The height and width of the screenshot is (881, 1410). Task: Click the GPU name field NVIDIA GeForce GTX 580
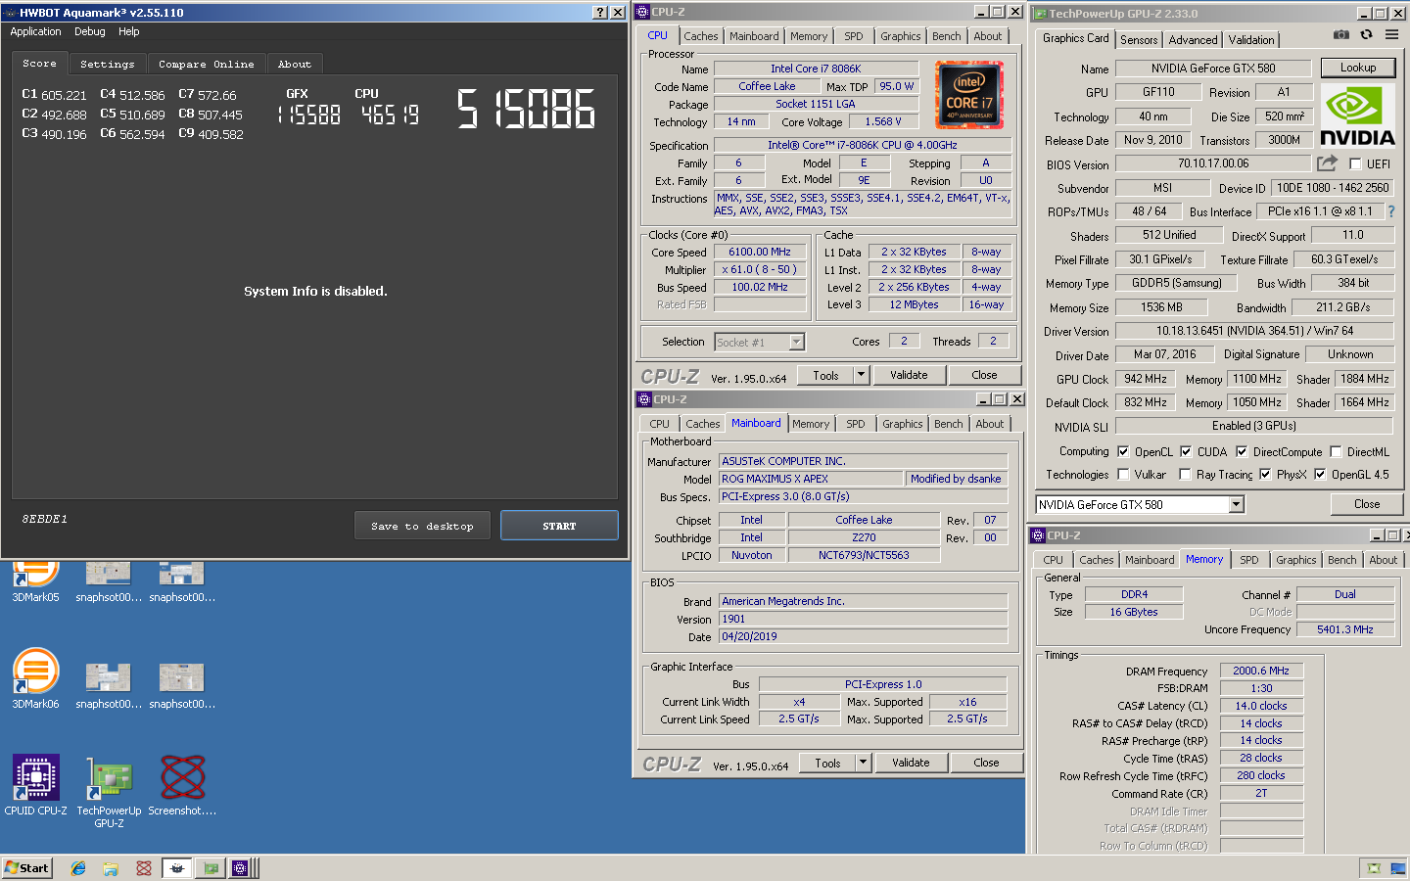point(1212,69)
